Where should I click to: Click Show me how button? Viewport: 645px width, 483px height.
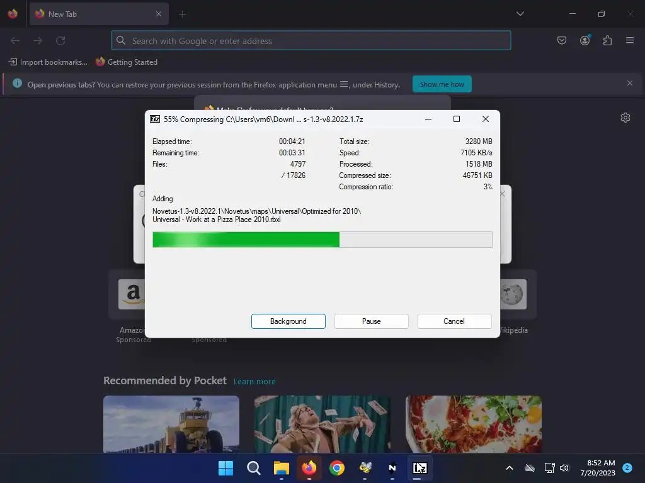point(442,84)
